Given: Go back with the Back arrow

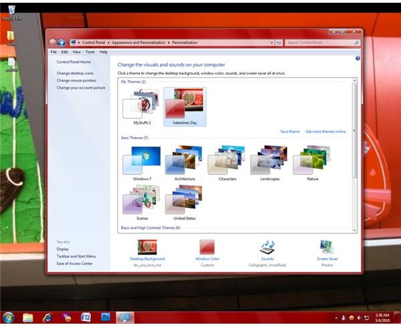Looking at the screenshot, I should click(52, 43).
